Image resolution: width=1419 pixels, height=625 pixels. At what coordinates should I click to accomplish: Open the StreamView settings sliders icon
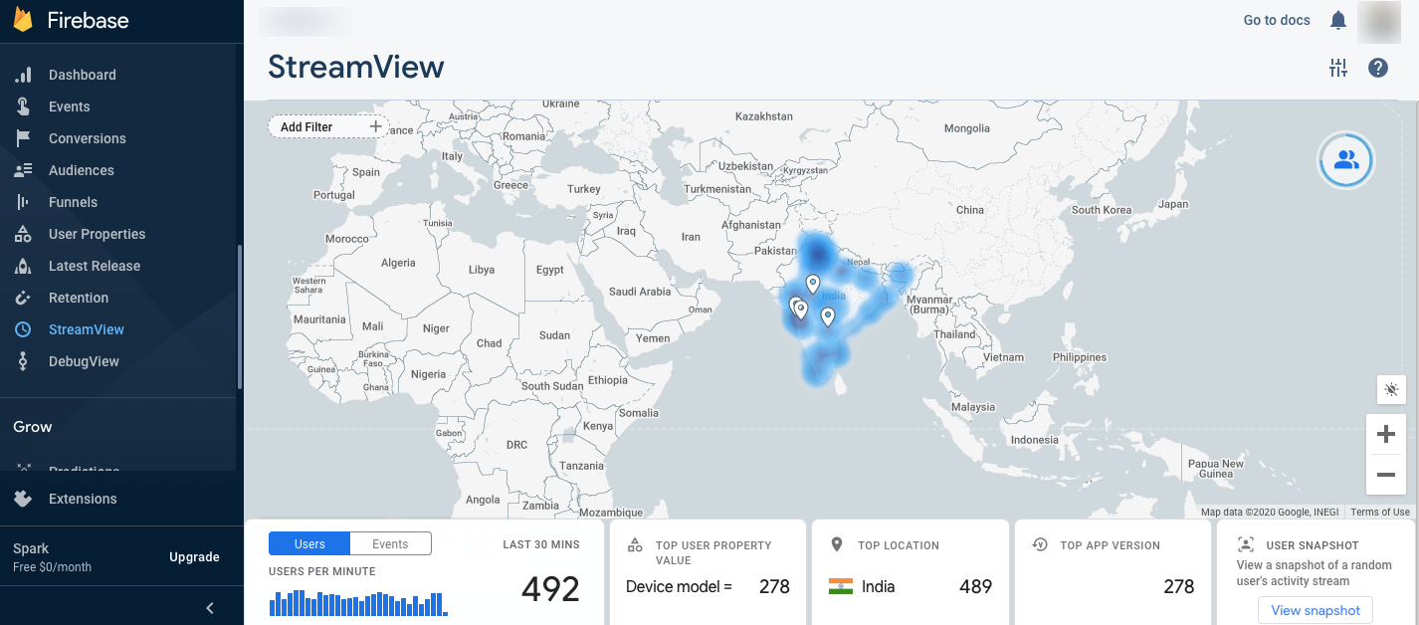[1338, 68]
